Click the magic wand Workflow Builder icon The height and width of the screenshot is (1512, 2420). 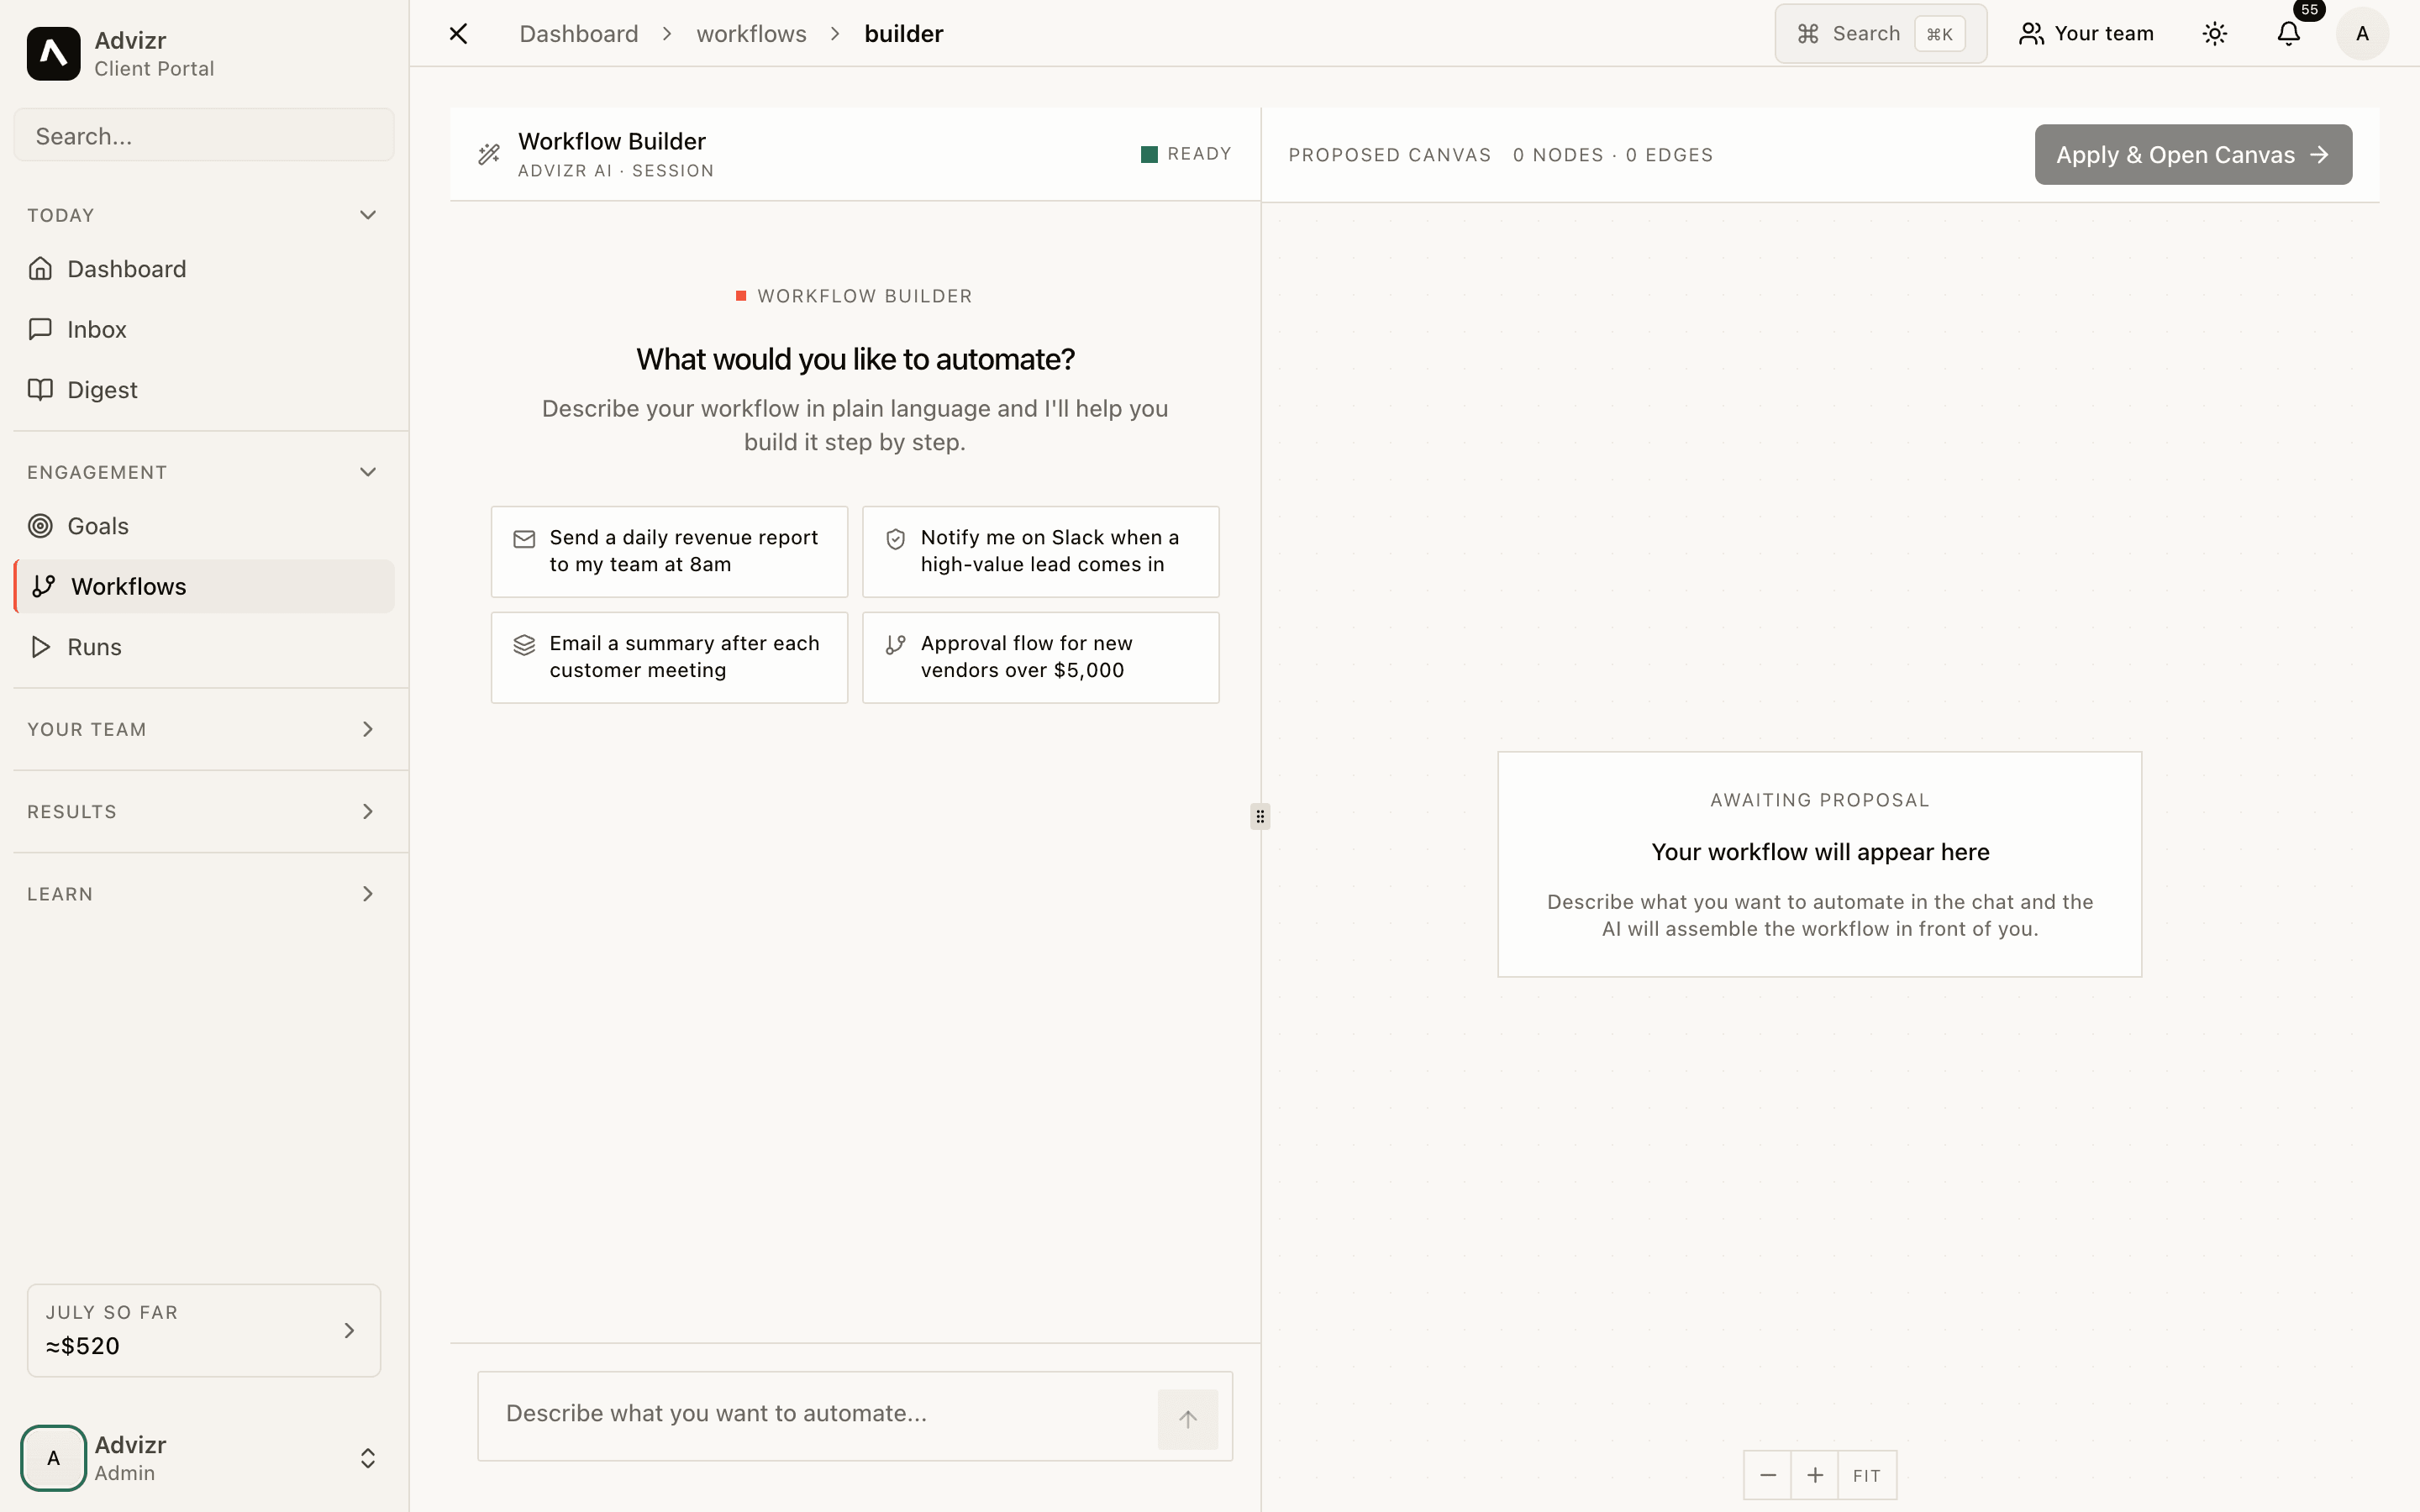click(x=489, y=154)
